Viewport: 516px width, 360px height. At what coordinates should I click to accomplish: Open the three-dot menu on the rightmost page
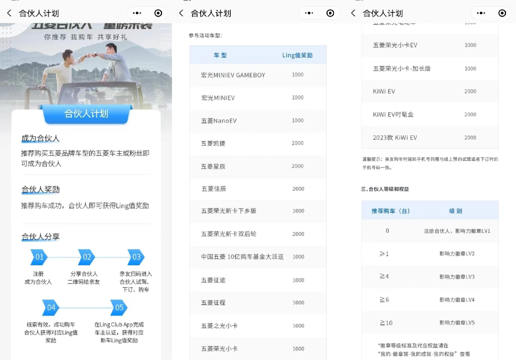click(x=480, y=13)
